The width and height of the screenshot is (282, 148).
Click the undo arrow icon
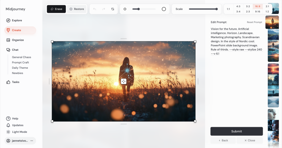click(x=95, y=9)
